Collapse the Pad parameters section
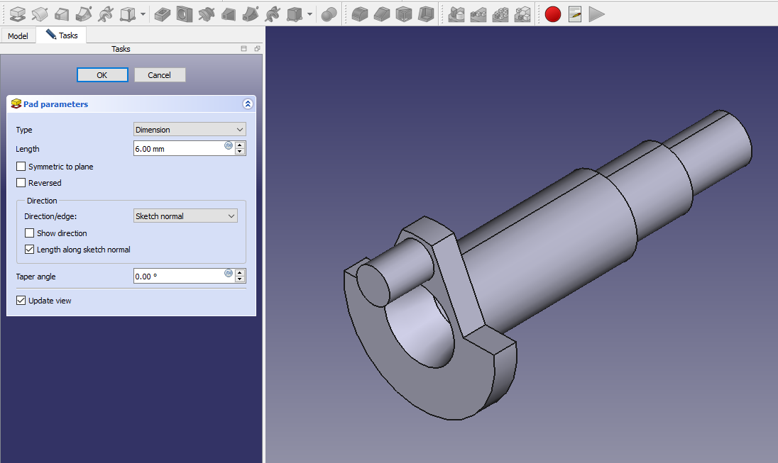This screenshot has width=778, height=463. pyautogui.click(x=247, y=104)
